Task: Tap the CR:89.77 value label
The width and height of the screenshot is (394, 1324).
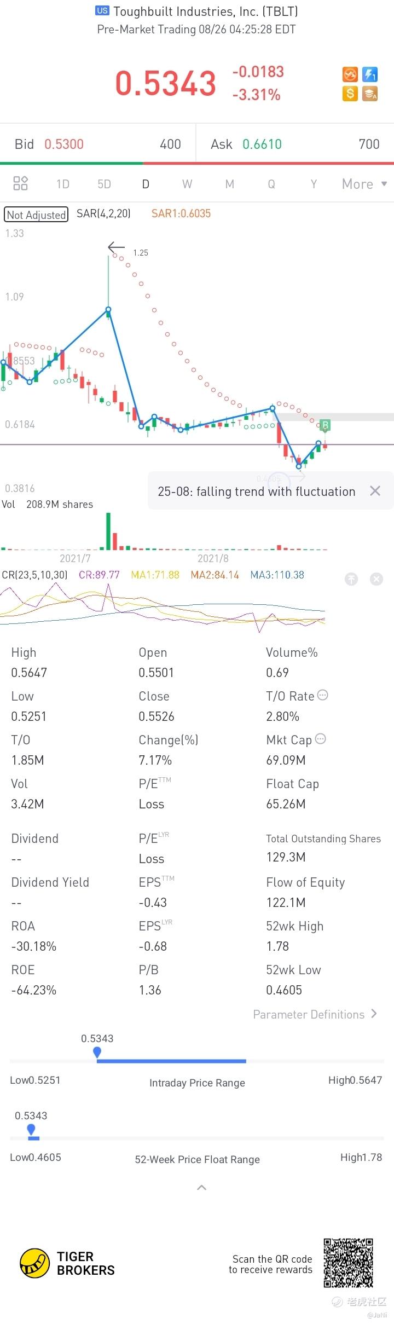Action: [99, 575]
